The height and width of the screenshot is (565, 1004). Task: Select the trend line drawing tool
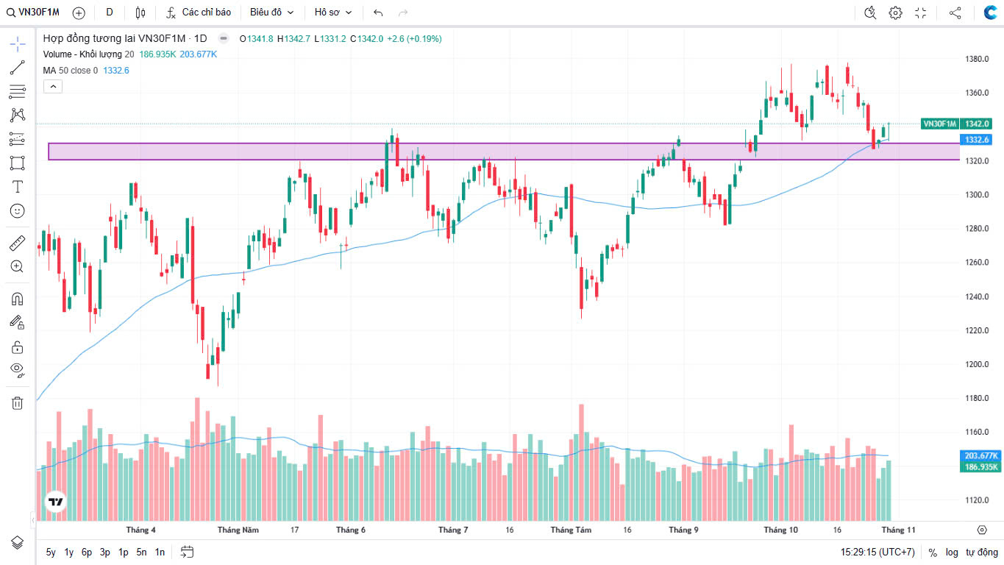pyautogui.click(x=18, y=68)
